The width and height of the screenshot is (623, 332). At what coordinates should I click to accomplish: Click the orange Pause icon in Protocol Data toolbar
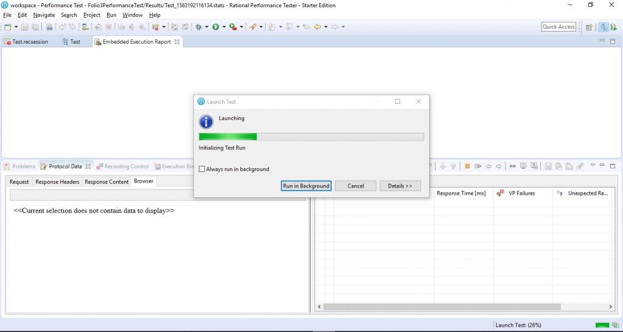(x=467, y=166)
